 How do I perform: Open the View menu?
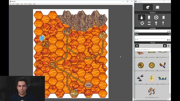pos(22,4)
